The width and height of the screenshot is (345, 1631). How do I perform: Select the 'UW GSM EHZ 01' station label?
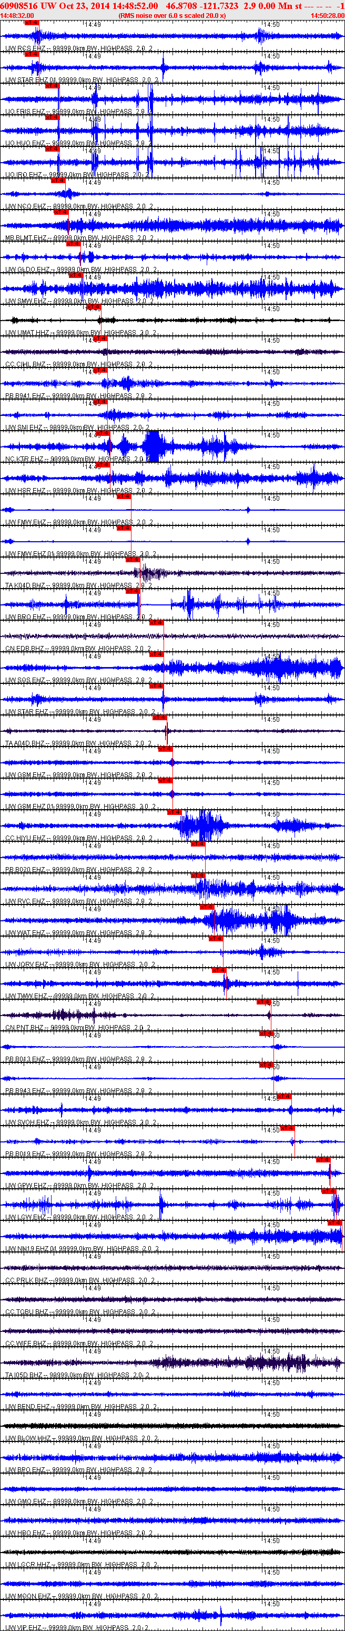coord(31,807)
